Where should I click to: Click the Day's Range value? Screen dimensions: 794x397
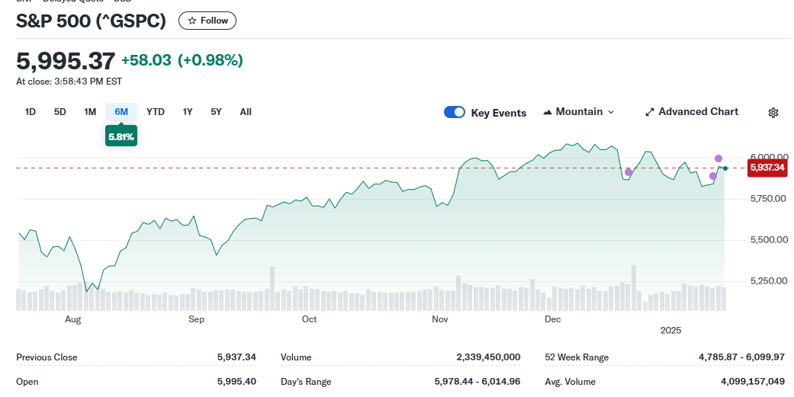[477, 381]
